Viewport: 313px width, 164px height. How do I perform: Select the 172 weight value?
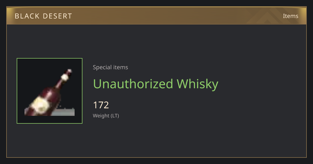click(x=101, y=105)
